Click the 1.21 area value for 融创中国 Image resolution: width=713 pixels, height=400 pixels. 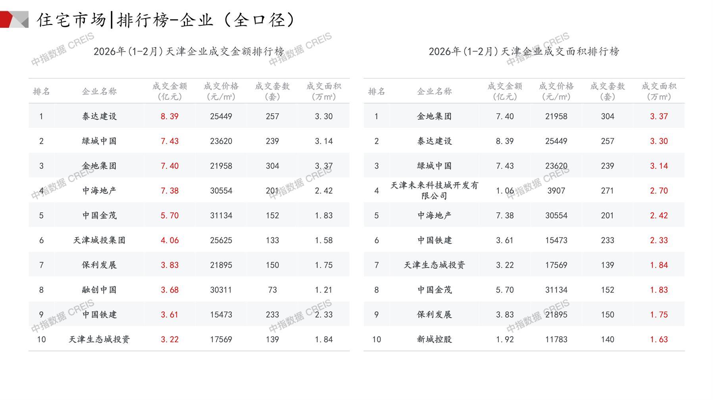pos(323,290)
